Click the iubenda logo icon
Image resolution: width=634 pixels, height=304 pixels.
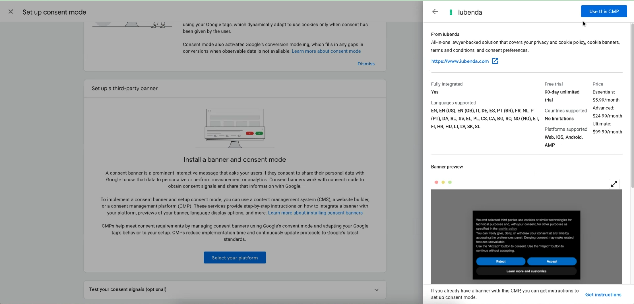pyautogui.click(x=451, y=12)
